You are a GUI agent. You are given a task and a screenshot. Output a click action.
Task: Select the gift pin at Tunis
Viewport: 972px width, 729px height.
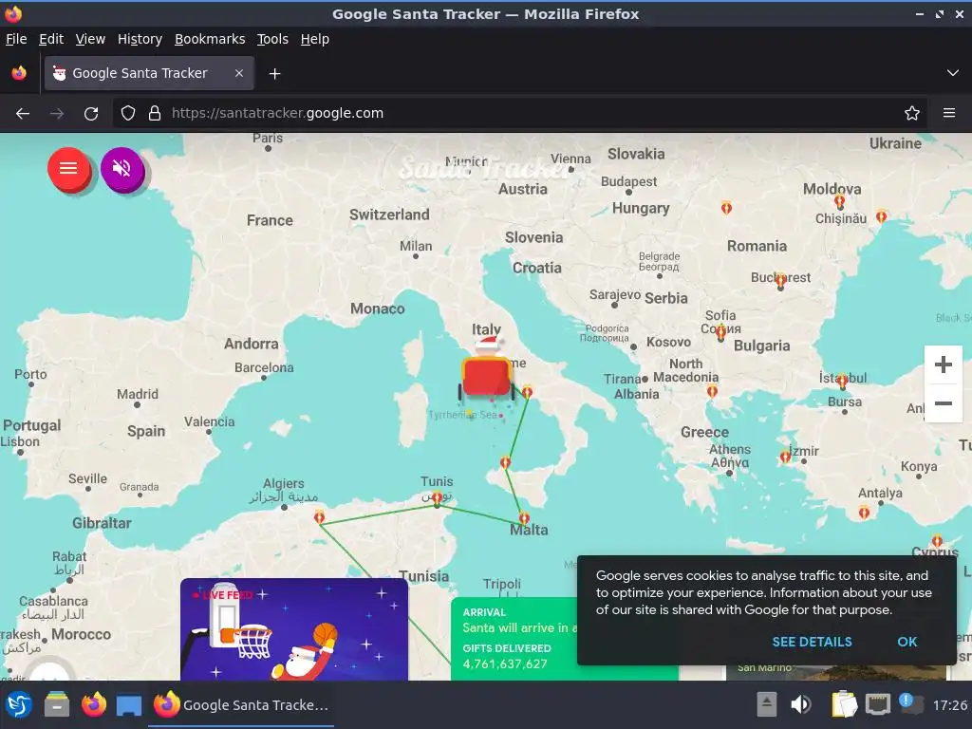coord(437,497)
